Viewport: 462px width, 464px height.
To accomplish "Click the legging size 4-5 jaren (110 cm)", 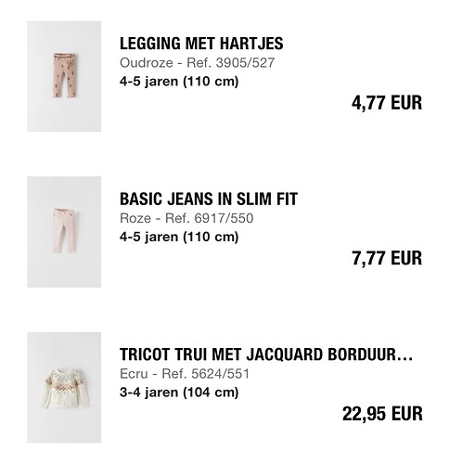I will pyautogui.click(x=179, y=82).
